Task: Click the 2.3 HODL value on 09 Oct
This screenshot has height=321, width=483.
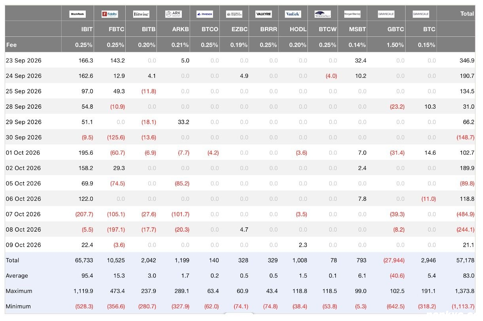Action: point(303,245)
